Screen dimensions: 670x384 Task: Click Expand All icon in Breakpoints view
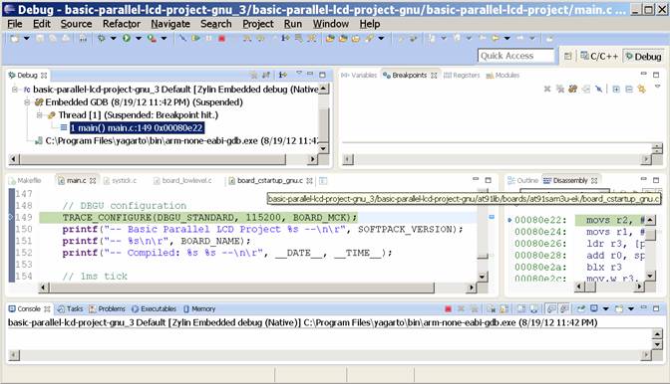[616, 89]
